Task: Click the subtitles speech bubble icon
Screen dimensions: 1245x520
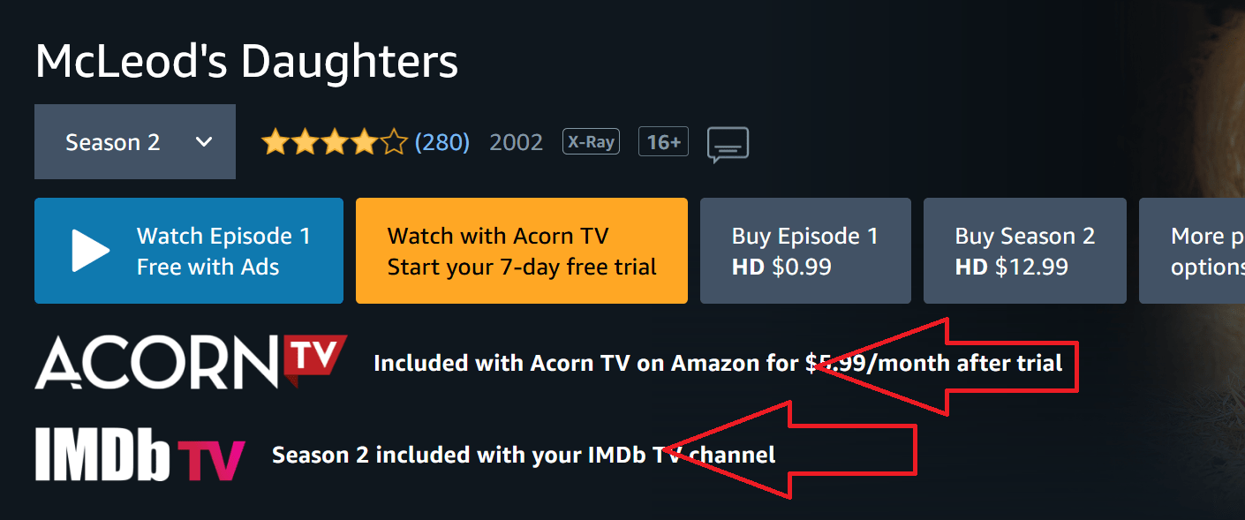Action: (728, 142)
